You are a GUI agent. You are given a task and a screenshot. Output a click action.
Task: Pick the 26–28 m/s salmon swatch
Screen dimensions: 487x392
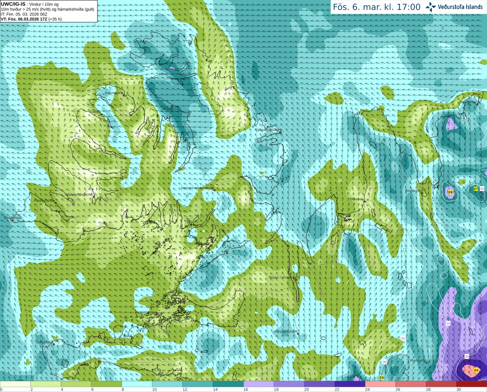coord(411,384)
